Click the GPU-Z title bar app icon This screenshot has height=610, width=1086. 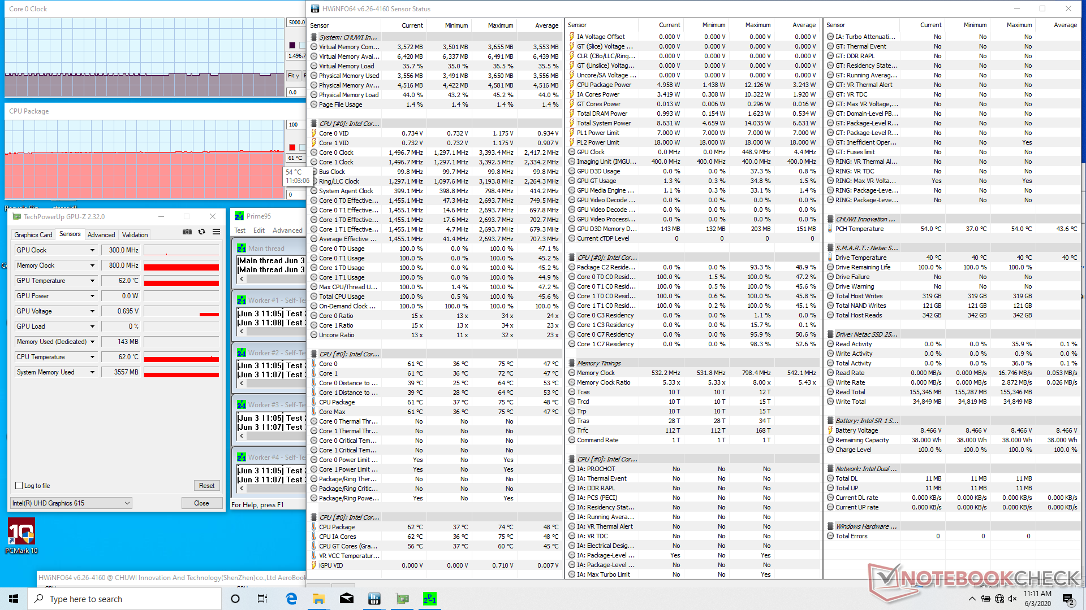tap(16, 216)
